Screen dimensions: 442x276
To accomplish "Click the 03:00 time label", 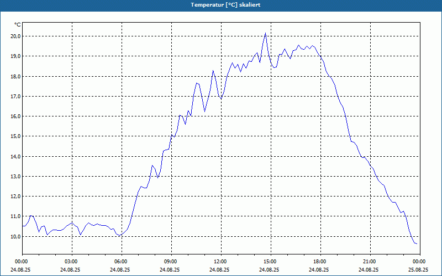I will click(x=71, y=262).
